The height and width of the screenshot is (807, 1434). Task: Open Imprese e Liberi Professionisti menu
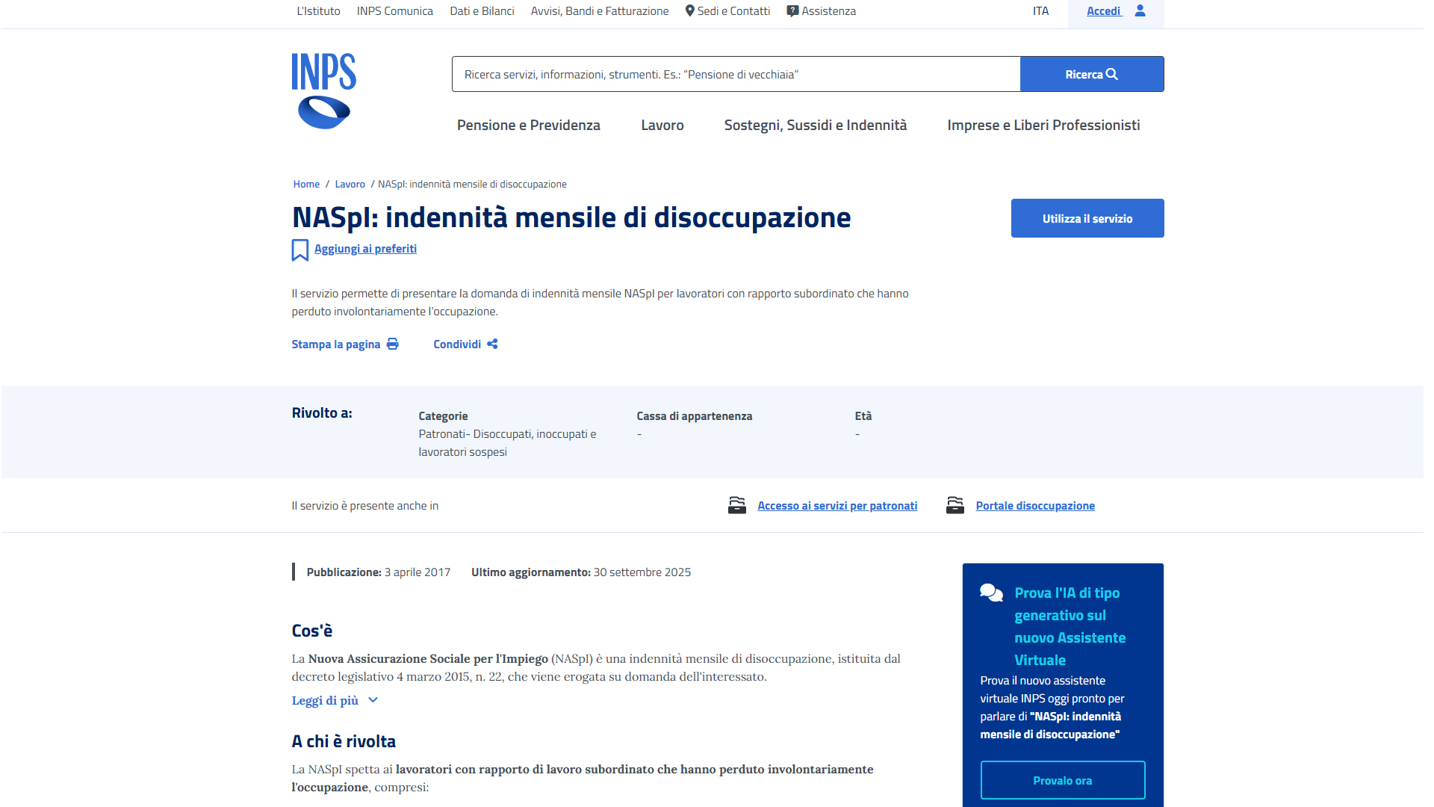coord(1043,125)
